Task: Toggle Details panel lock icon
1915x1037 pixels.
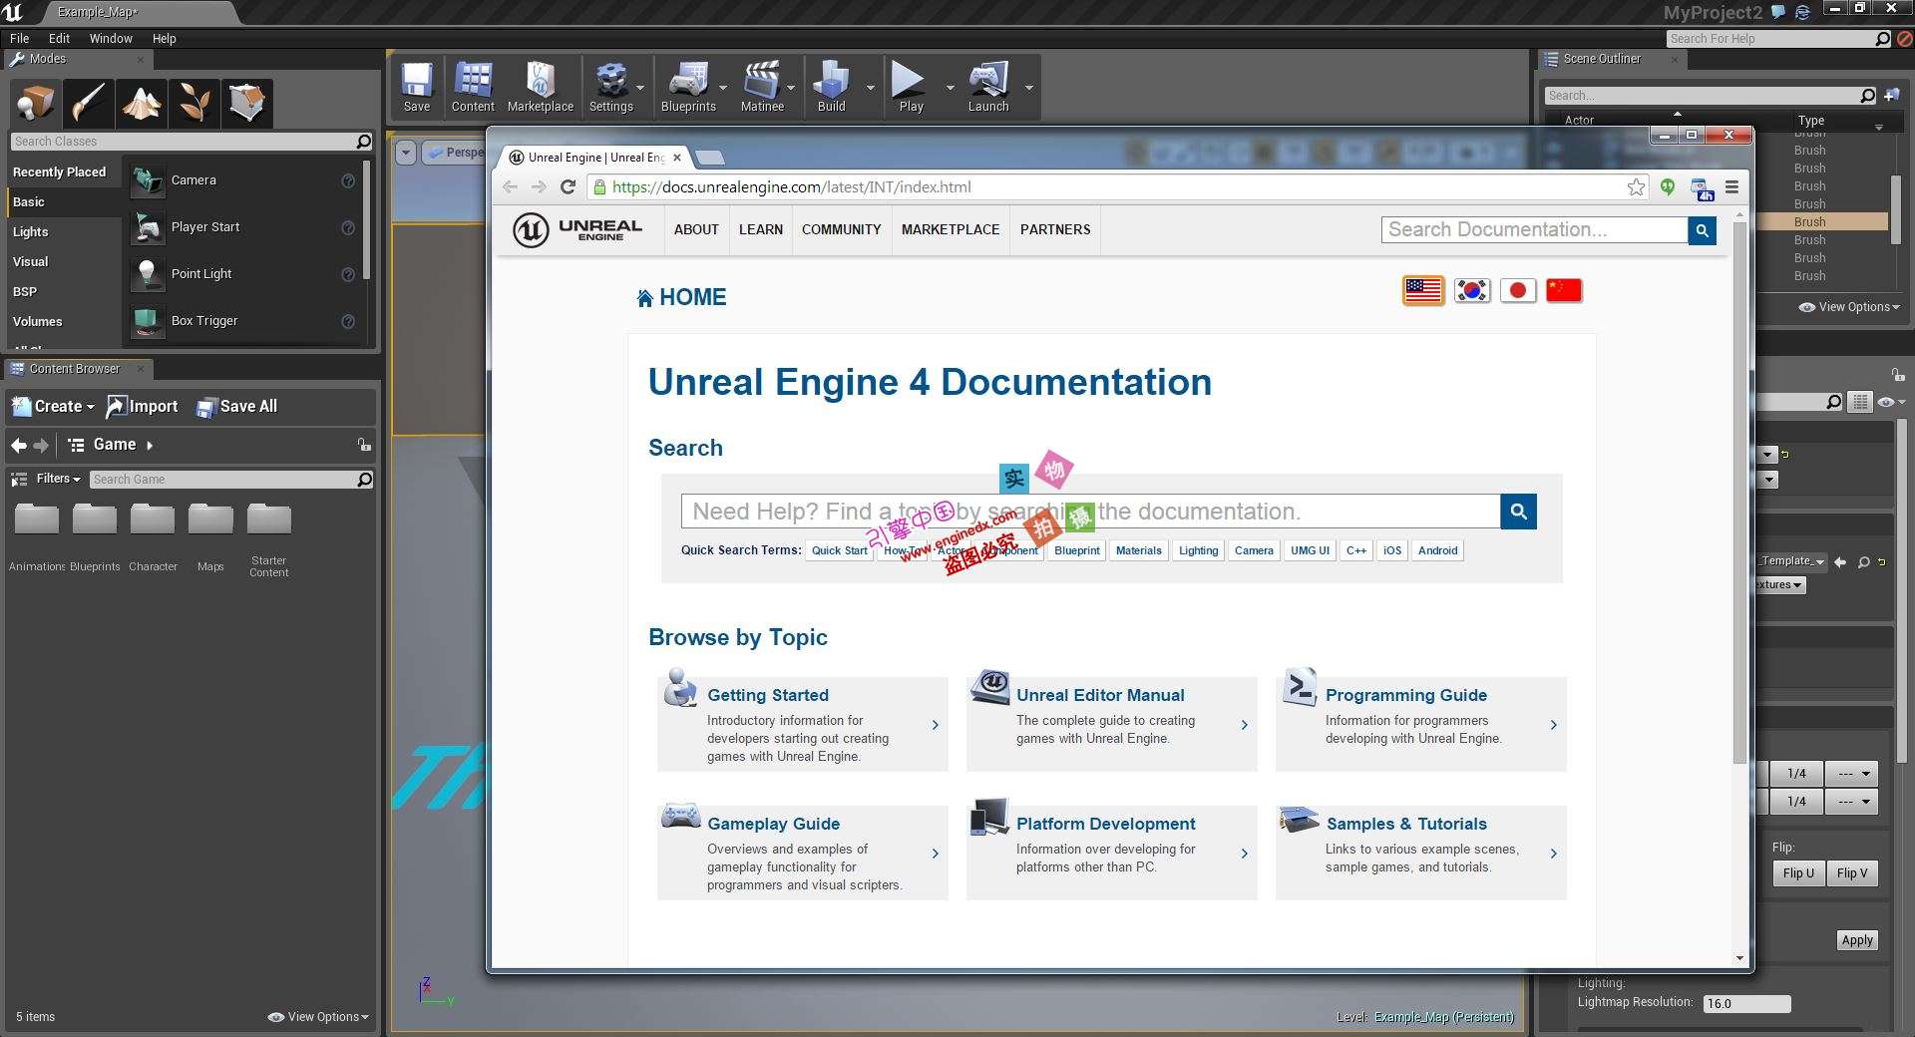Action: point(1896,375)
